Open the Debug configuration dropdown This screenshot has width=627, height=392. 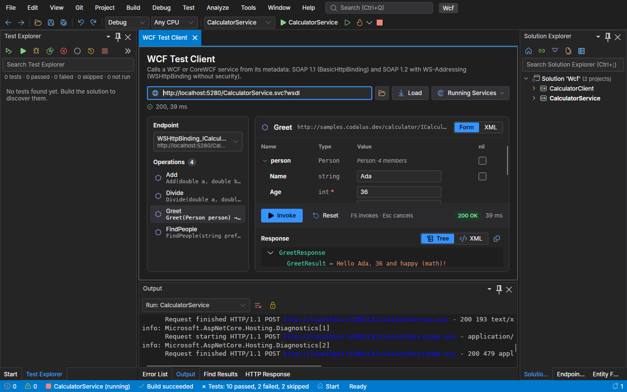point(127,23)
